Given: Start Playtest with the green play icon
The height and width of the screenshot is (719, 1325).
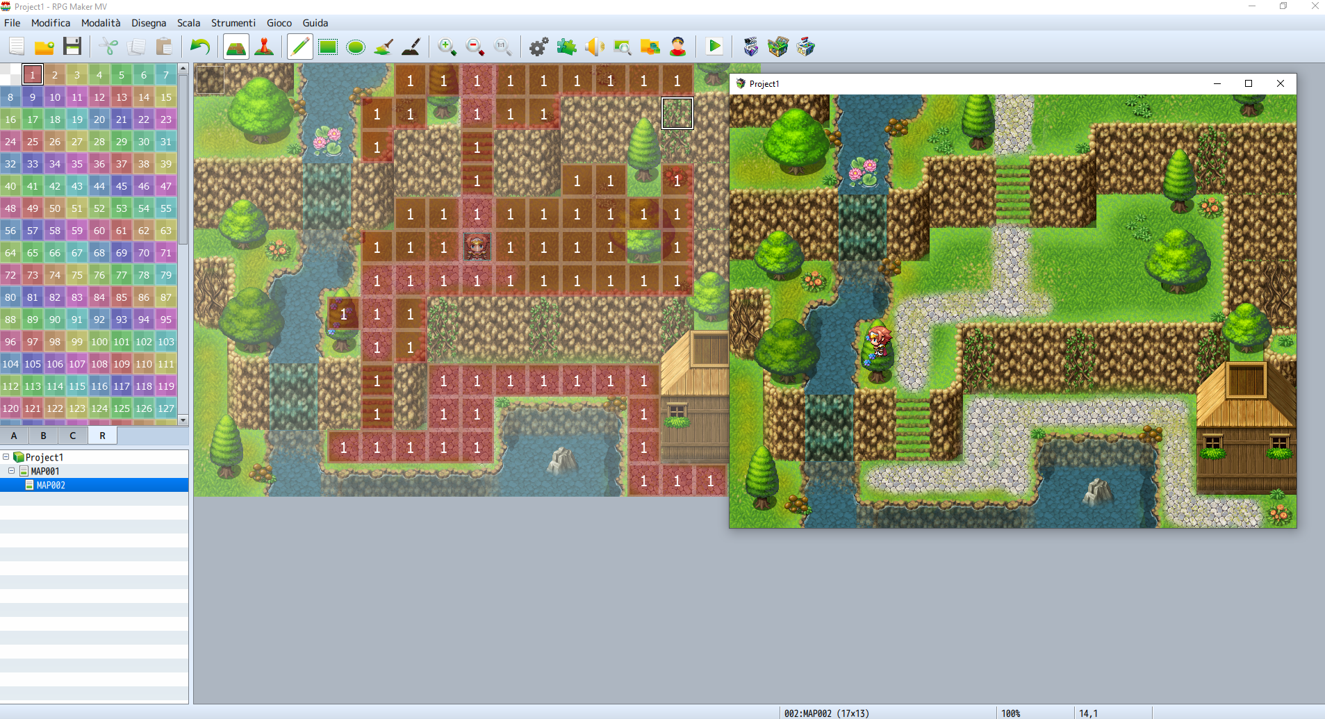Looking at the screenshot, I should [714, 47].
